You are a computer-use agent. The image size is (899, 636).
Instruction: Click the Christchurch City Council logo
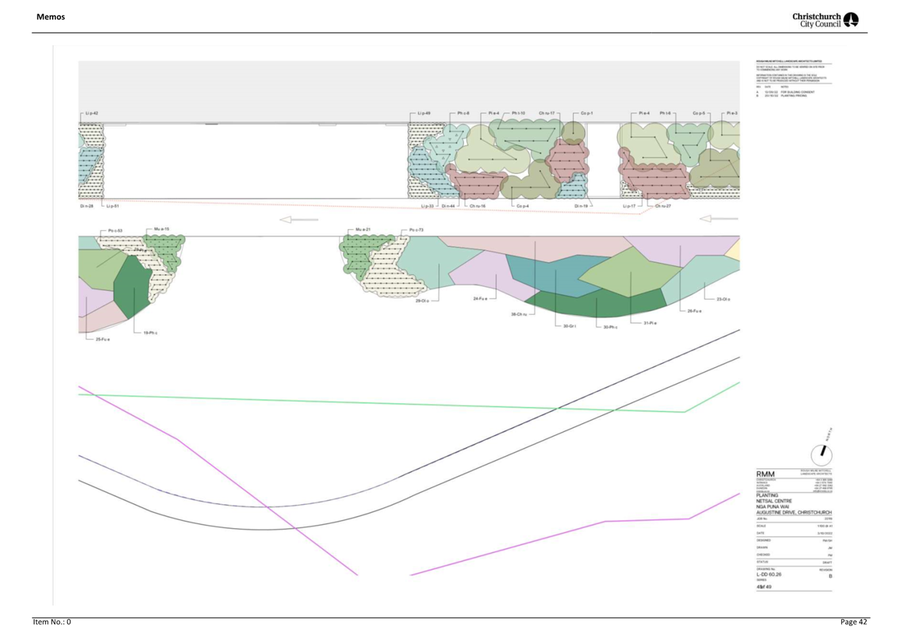point(825,20)
